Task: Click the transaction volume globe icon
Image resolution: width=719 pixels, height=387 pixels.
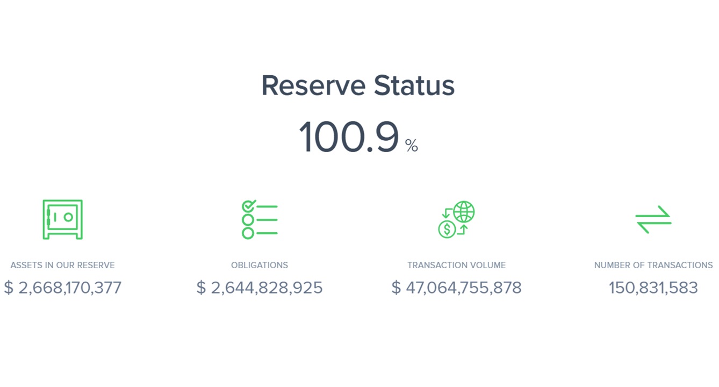Action: (456, 219)
